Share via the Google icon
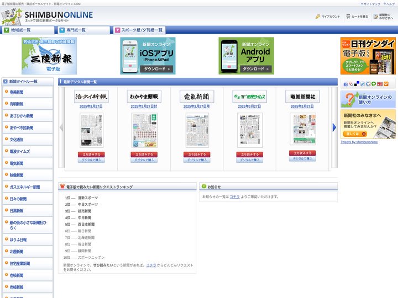The width and height of the screenshot is (398, 298). tap(368, 84)
